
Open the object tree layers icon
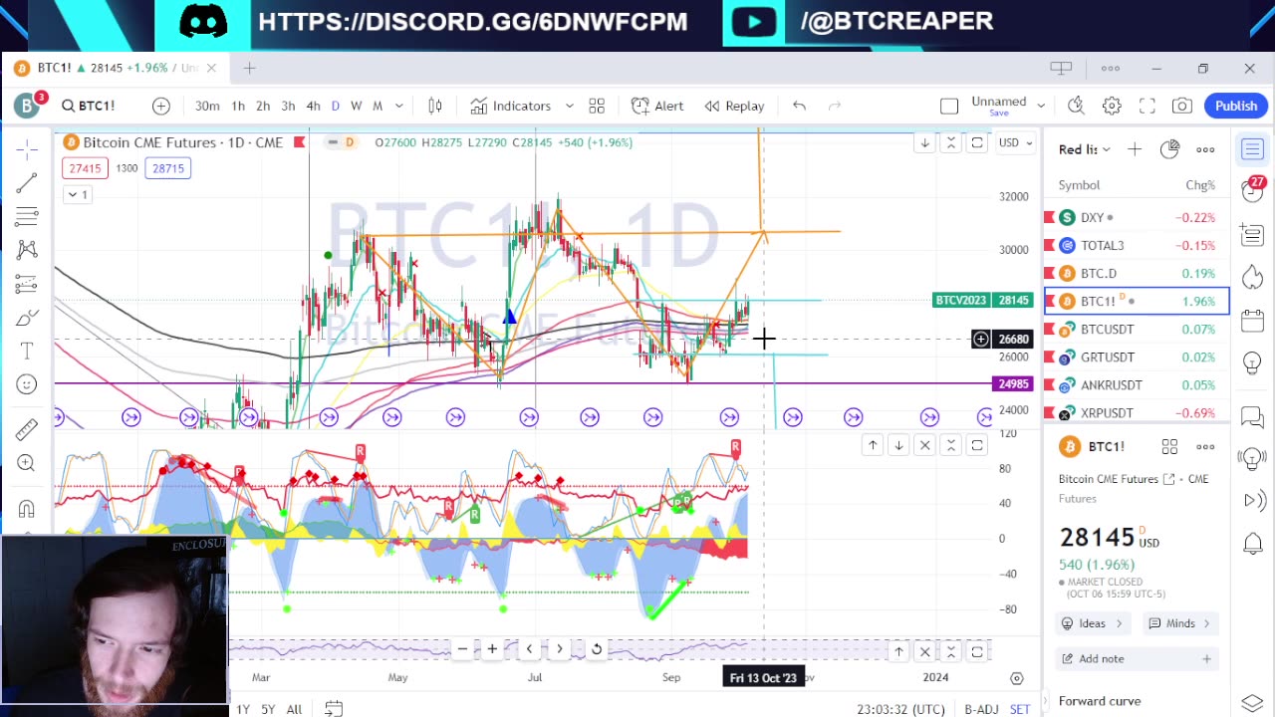(x=1253, y=703)
